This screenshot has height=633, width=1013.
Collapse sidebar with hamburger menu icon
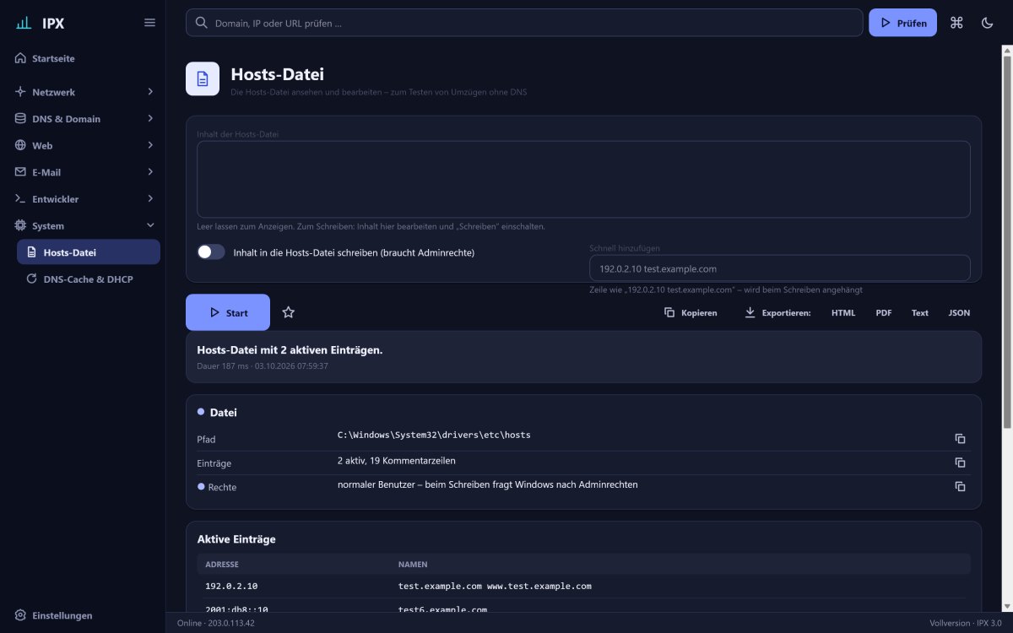pyautogui.click(x=149, y=23)
